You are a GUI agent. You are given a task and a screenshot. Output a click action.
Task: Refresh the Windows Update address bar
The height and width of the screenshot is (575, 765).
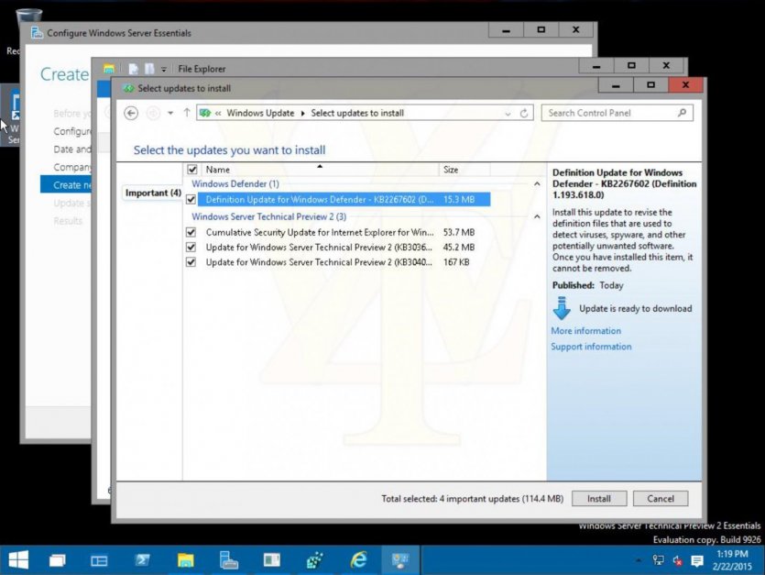[525, 114]
